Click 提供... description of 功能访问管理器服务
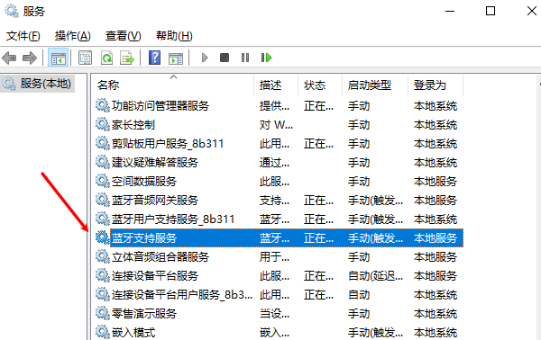This screenshot has width=541, height=340. (x=274, y=105)
